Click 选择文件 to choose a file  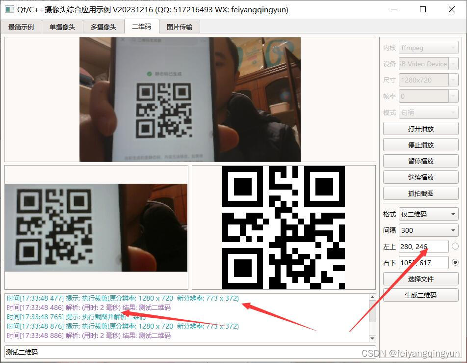[420, 279]
